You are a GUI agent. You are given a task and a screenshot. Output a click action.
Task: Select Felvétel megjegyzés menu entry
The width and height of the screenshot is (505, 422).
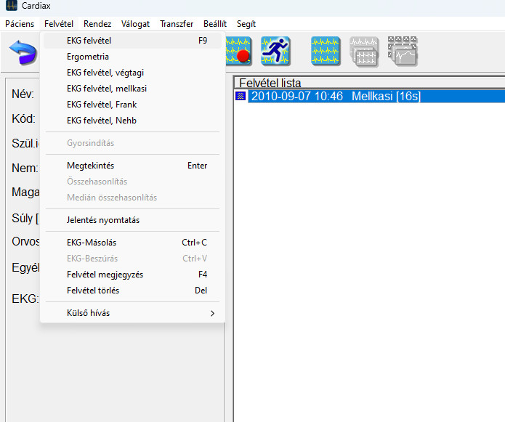tap(132, 275)
